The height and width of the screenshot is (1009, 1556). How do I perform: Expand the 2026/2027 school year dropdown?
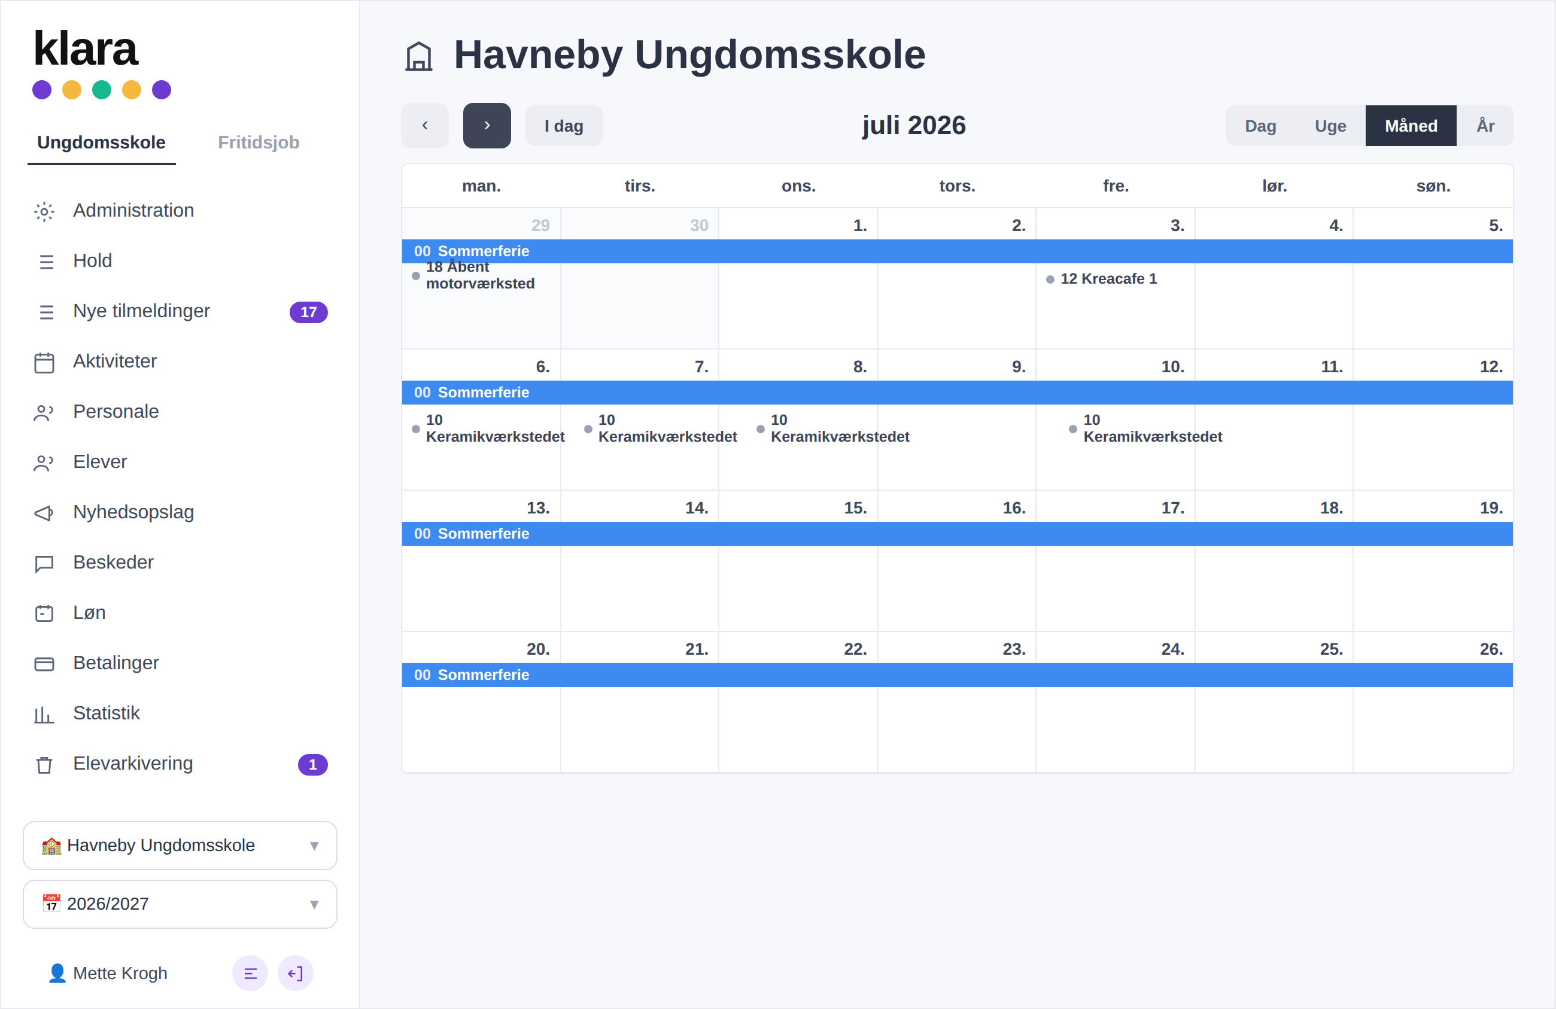[x=180, y=904]
